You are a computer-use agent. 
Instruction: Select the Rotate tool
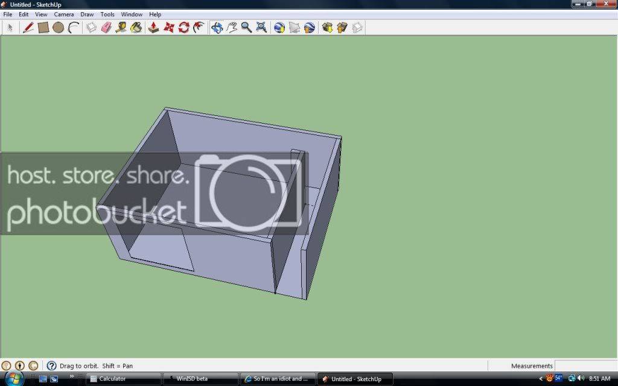coord(183,28)
